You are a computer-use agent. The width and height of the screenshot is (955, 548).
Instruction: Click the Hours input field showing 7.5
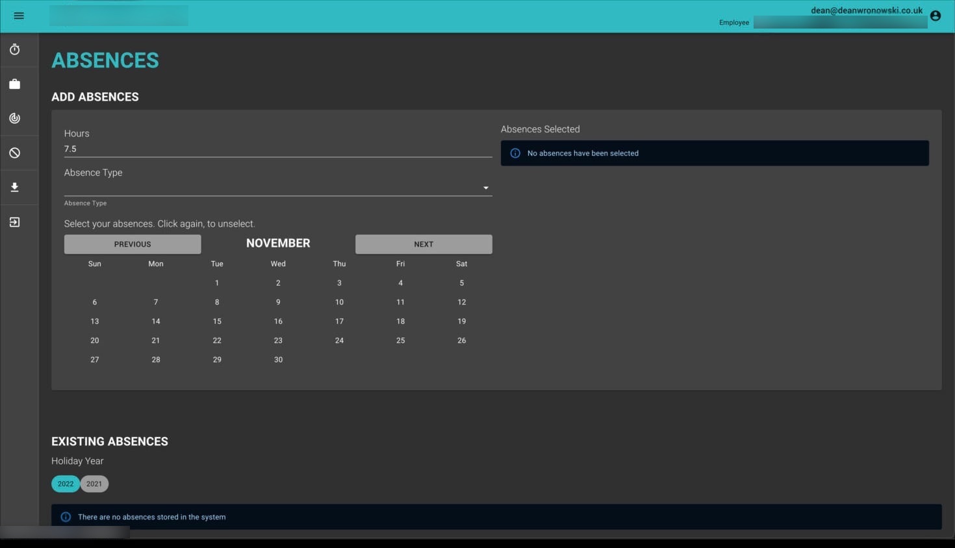point(278,149)
